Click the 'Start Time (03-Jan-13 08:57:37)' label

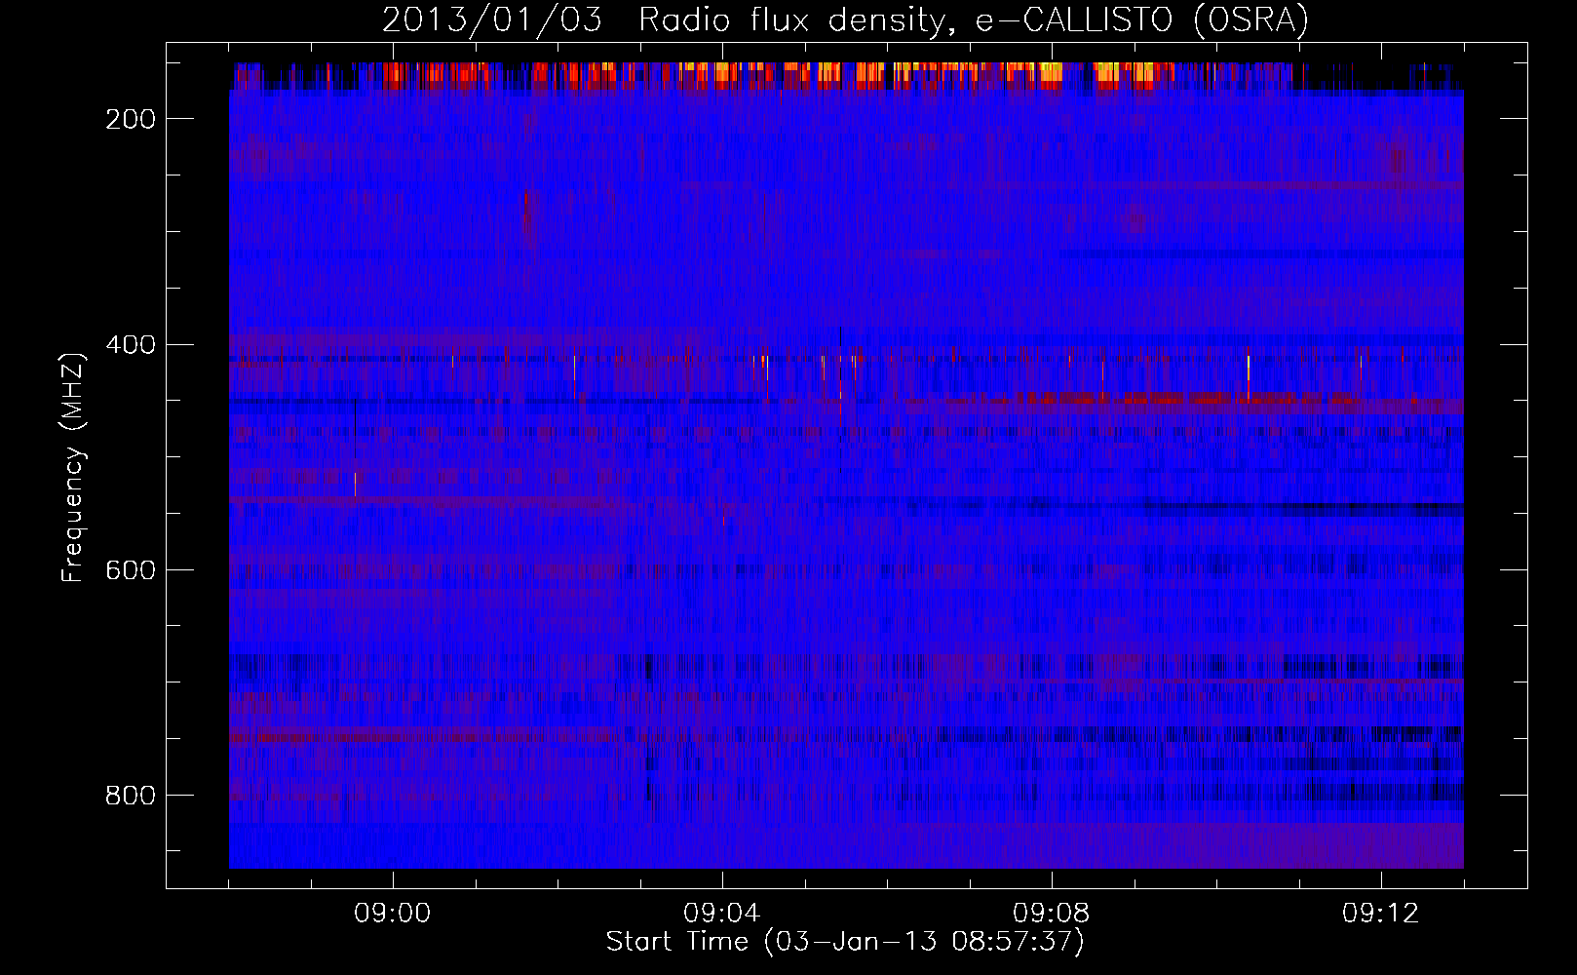point(845,942)
